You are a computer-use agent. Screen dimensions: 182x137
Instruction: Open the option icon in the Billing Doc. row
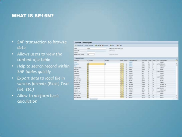pyautogui.click(x=88, y=64)
